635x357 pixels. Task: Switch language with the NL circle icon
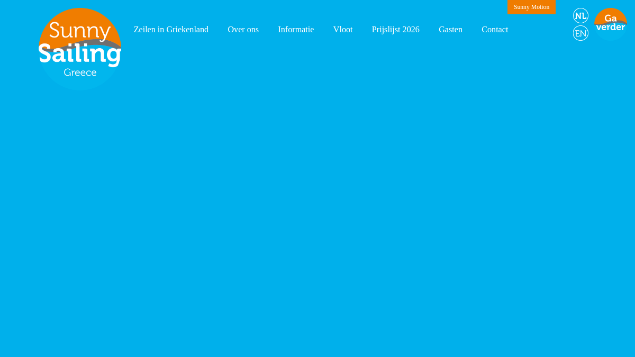(580, 16)
